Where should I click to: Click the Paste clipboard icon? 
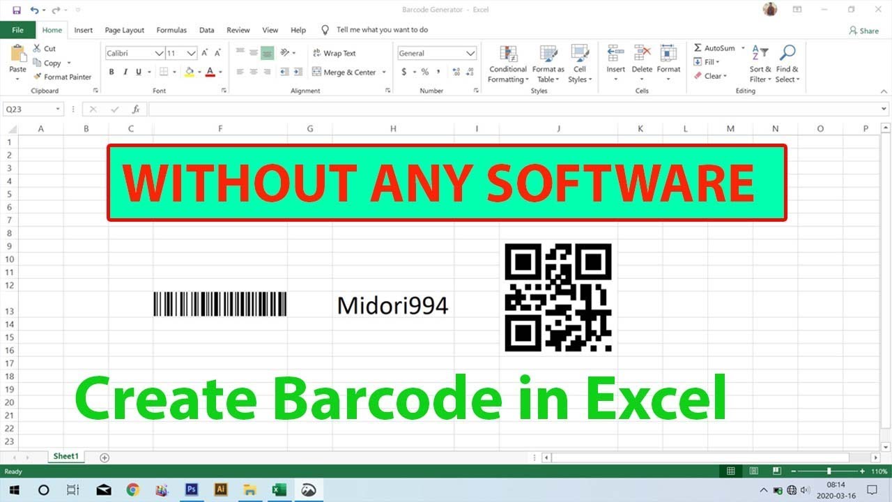tap(18, 53)
